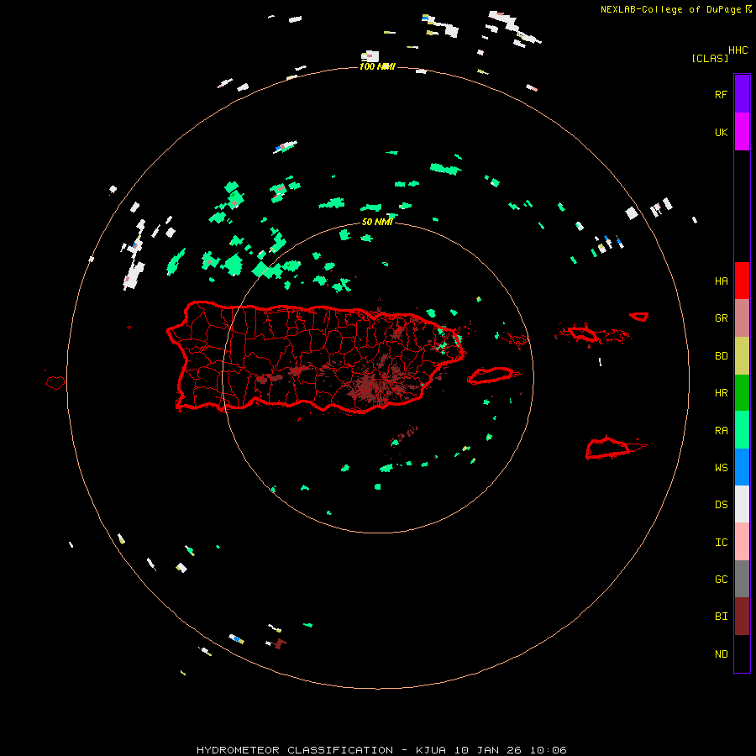The height and width of the screenshot is (756, 756).
Task: Click the ND black legend block
Action: point(742,654)
